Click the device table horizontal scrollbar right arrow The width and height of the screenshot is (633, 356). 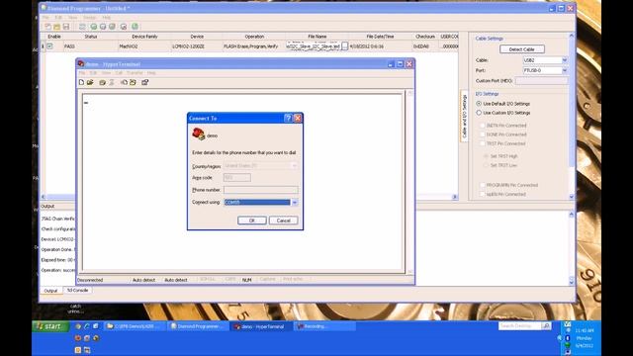(455, 197)
